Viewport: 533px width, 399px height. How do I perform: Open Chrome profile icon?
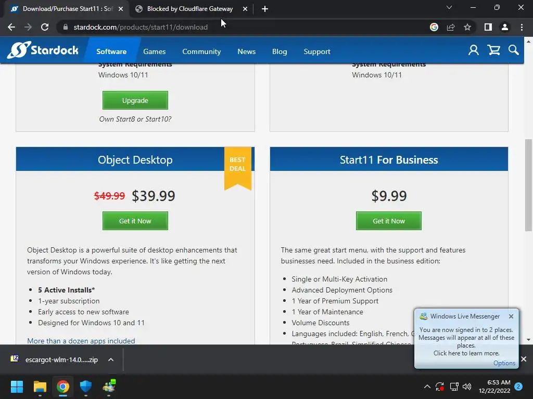505,27
